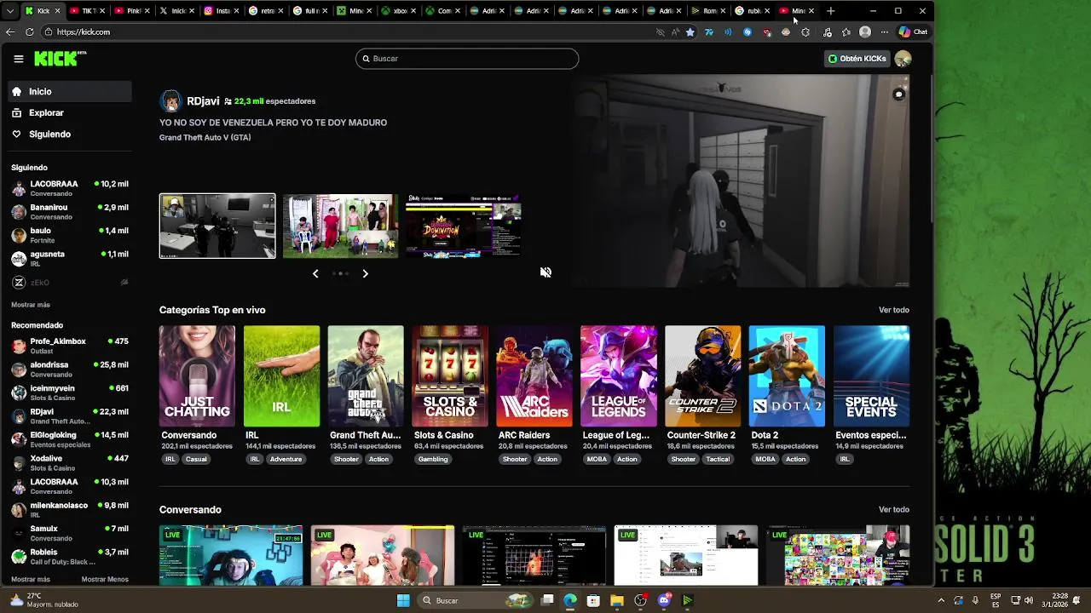Click Ver todo for Conversando section
This screenshot has height=613, width=1091.
894,509
